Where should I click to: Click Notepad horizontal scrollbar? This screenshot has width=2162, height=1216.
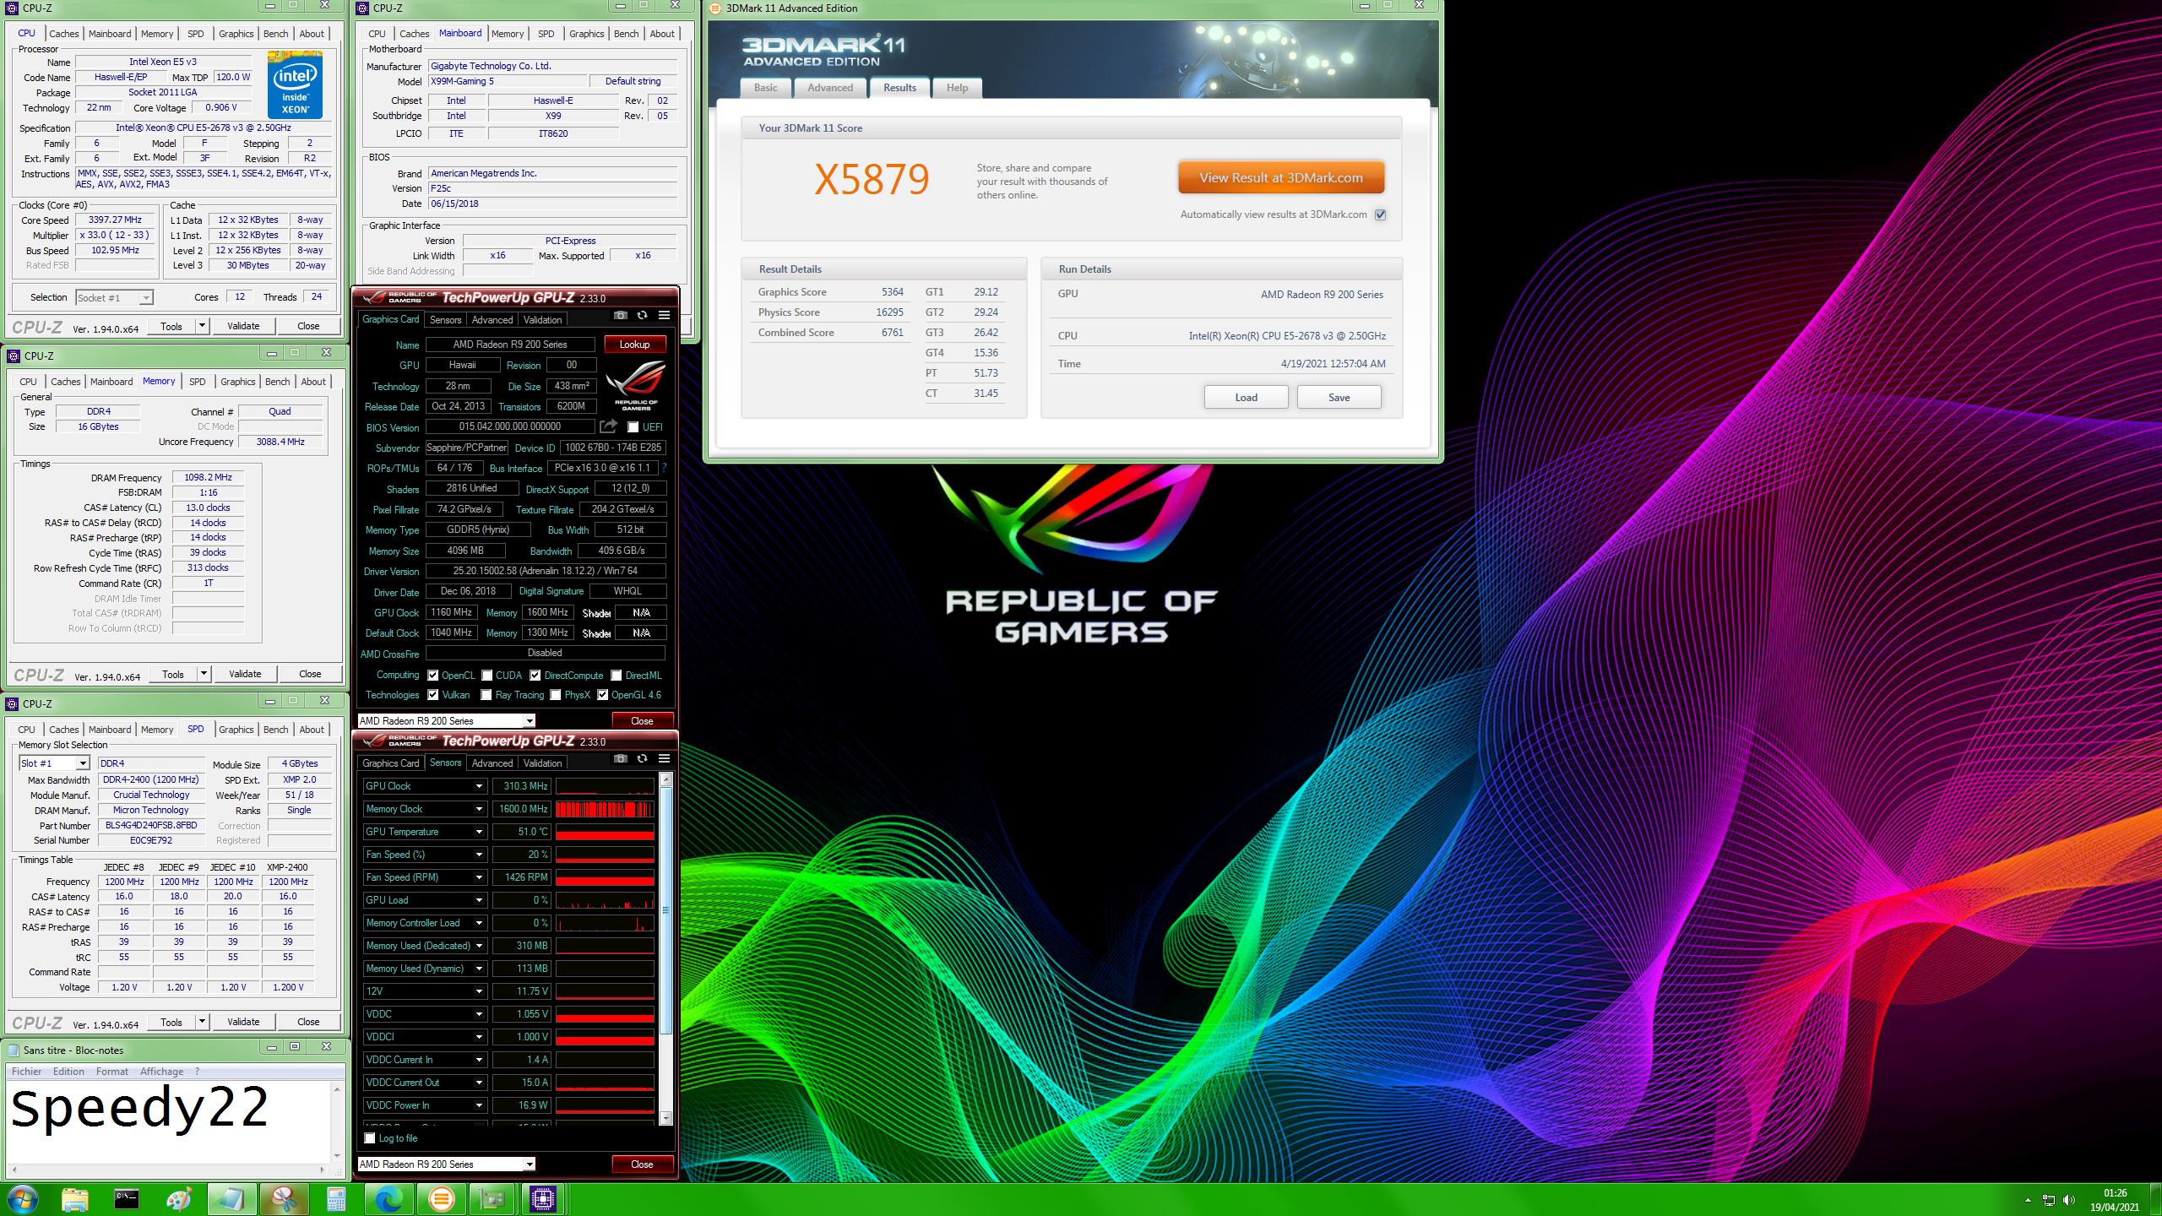[168, 1170]
